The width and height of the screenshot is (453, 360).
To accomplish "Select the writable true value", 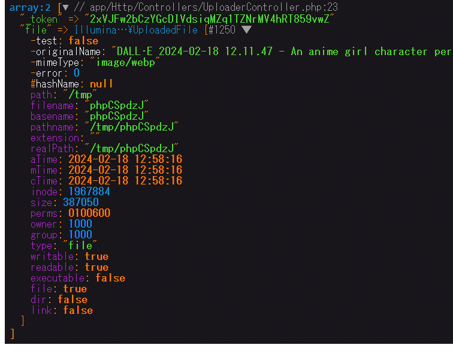I will coord(97,256).
